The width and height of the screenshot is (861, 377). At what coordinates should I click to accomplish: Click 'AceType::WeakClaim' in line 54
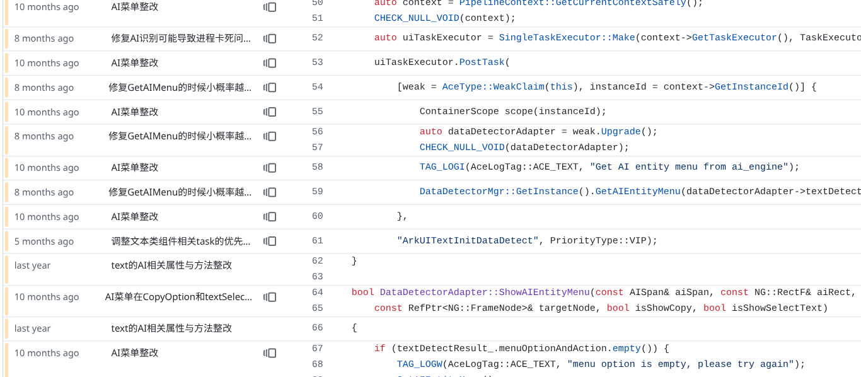point(494,87)
